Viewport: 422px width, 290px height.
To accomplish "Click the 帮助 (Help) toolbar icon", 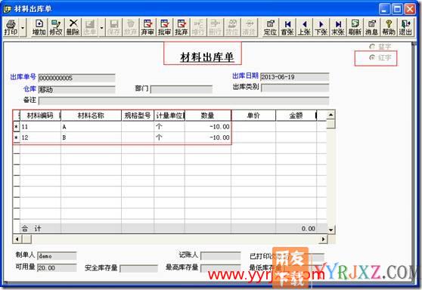I will (x=389, y=27).
